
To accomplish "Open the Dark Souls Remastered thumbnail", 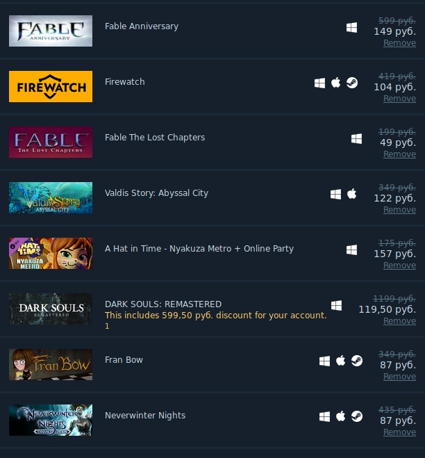I will coord(51,309).
